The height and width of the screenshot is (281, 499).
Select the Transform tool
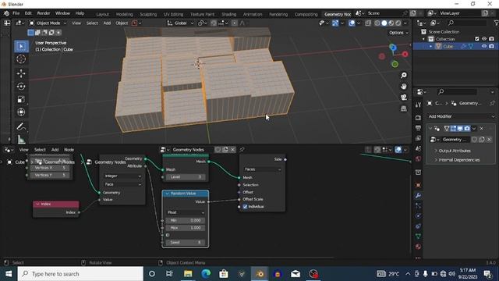tap(21, 112)
